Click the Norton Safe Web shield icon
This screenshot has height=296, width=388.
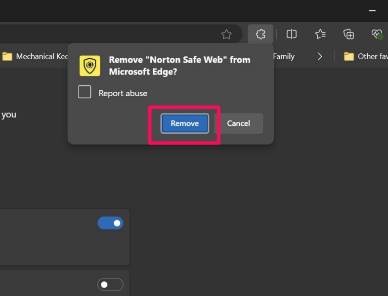click(x=89, y=66)
